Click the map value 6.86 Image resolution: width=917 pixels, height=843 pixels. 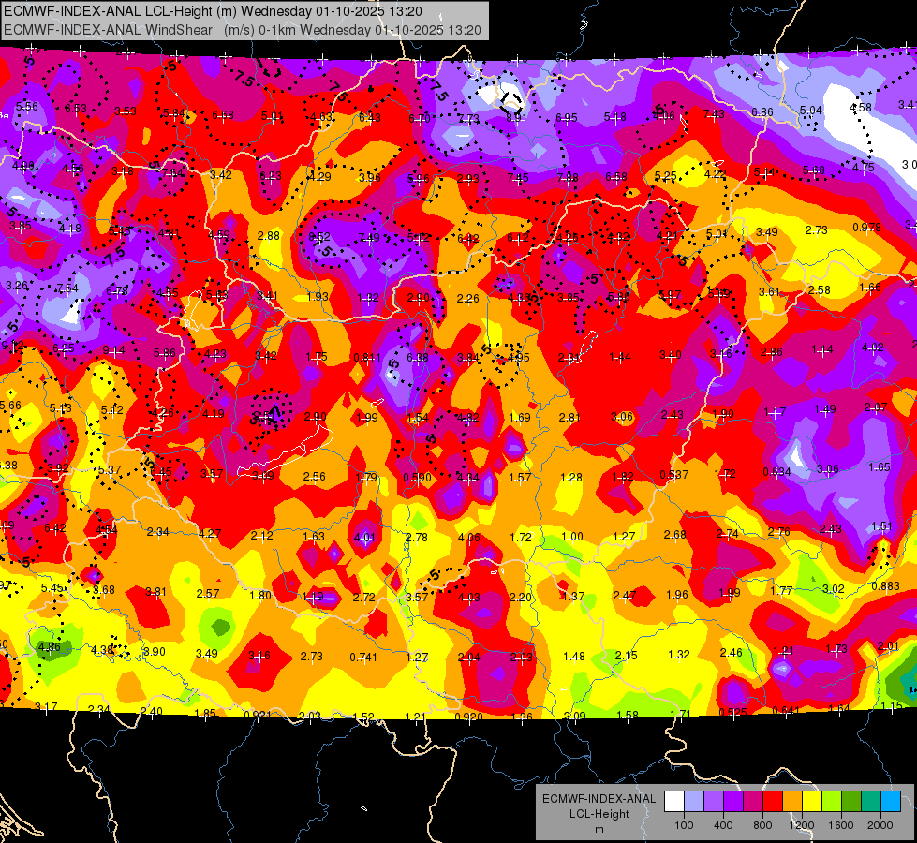(762, 112)
